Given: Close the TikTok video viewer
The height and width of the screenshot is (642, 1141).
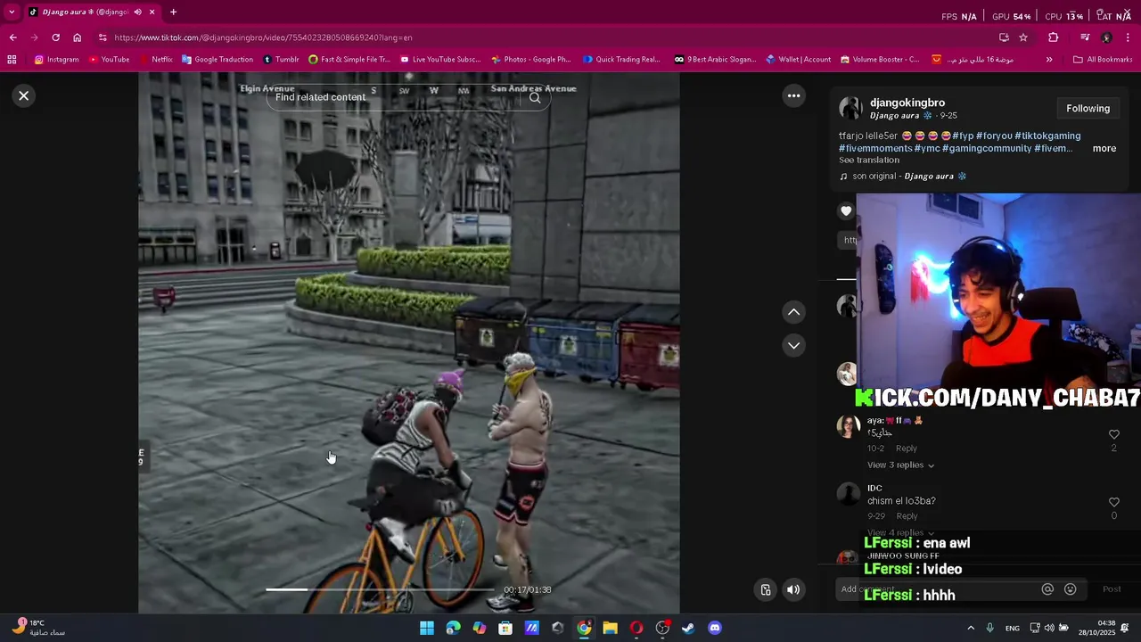Looking at the screenshot, I should point(24,95).
